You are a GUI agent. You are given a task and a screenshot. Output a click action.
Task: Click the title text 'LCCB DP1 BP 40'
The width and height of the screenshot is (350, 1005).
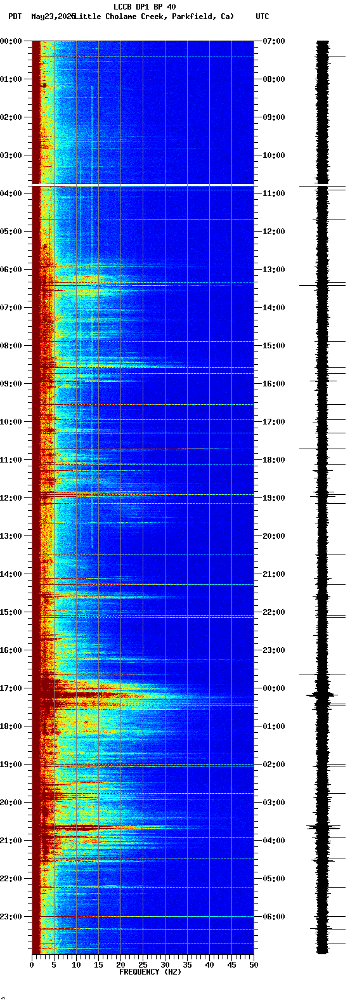tap(145, 7)
